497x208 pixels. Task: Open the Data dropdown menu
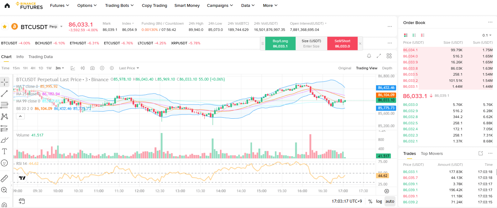(x=248, y=5)
